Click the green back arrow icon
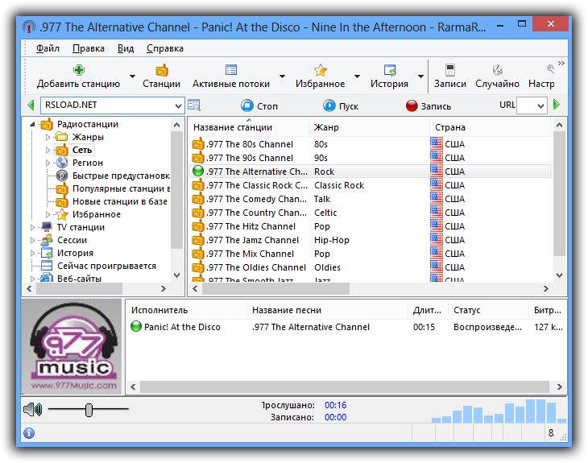588x463 pixels. (x=31, y=105)
